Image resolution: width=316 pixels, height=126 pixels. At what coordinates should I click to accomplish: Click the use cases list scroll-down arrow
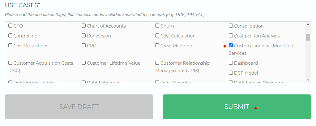[308, 80]
